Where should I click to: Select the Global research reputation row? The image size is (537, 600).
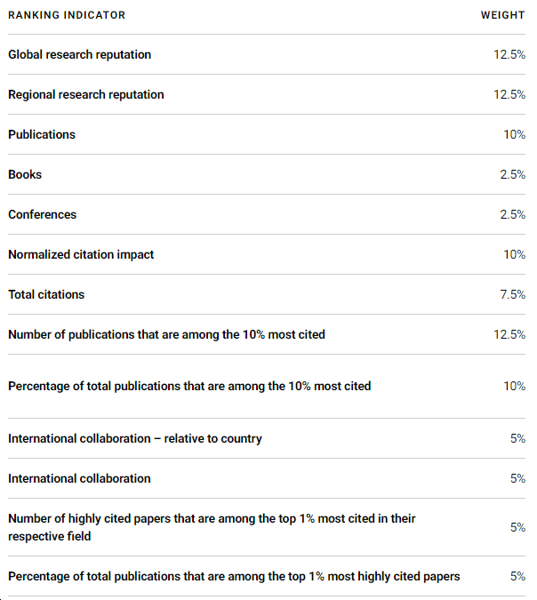267,54
